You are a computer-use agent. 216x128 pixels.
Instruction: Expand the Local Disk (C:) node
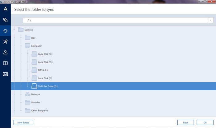click(x=28, y=54)
